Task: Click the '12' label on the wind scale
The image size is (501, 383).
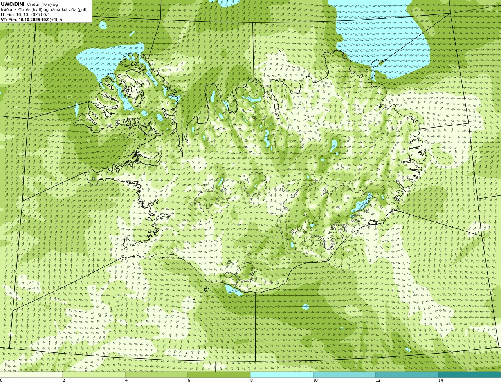Action: (378, 380)
